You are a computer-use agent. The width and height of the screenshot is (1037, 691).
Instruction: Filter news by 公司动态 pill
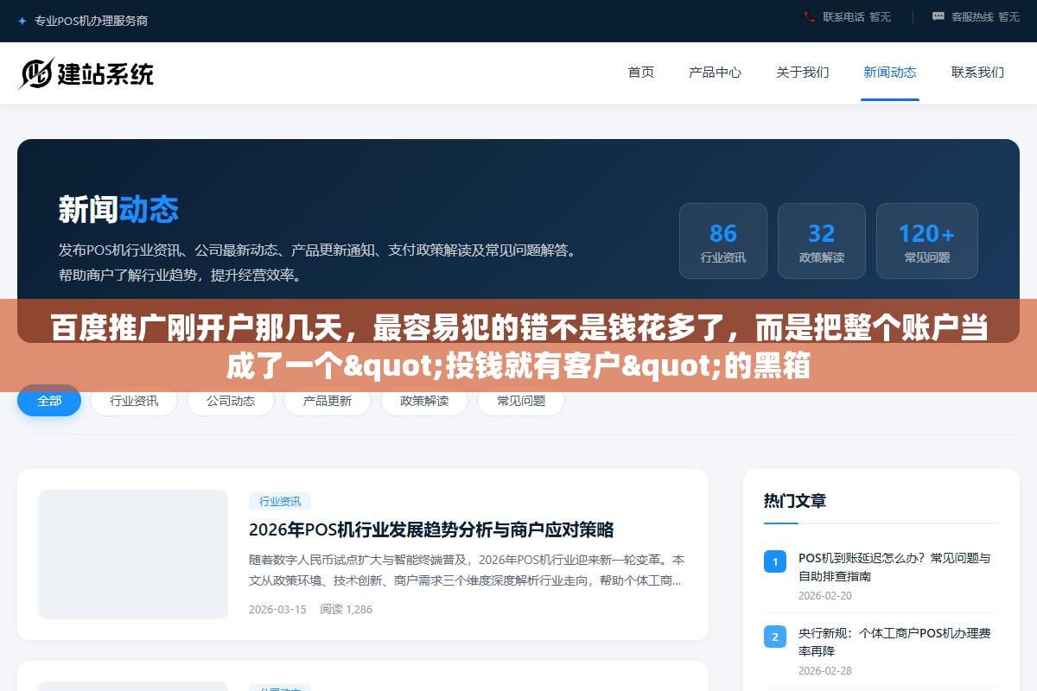(231, 401)
